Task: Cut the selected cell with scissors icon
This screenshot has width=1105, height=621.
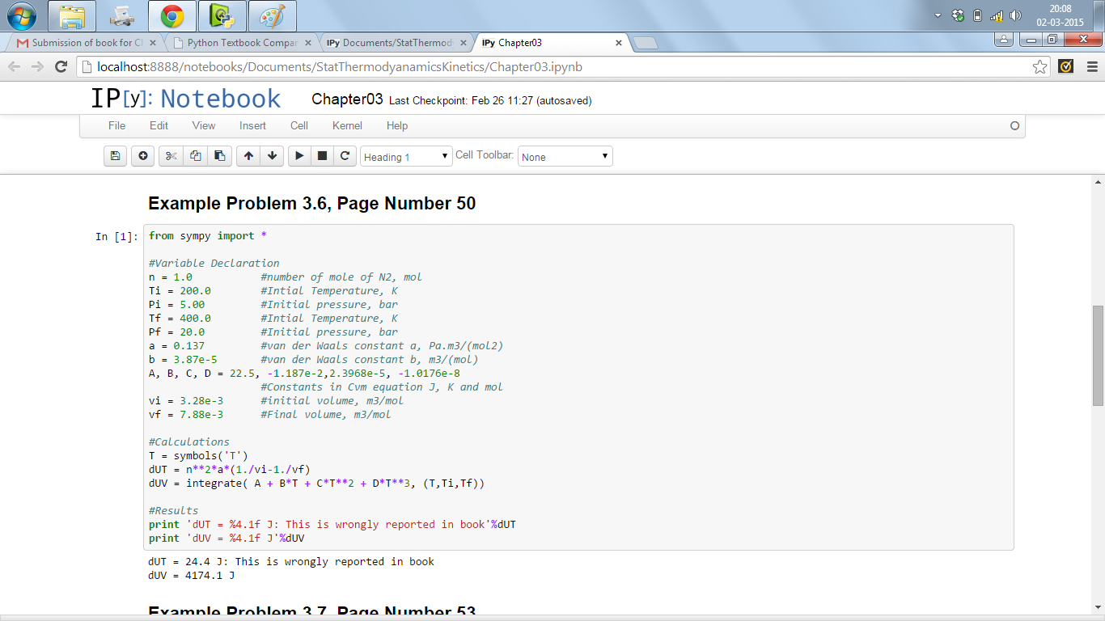Action: click(x=171, y=156)
